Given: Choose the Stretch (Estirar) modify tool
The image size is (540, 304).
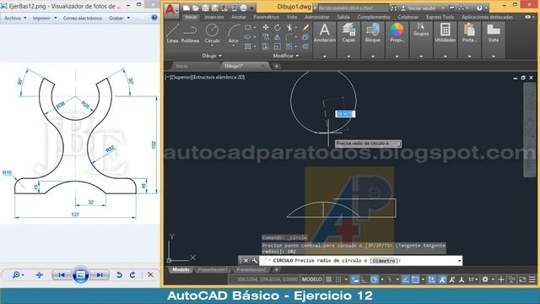Looking at the screenshot, I should pos(266,46).
